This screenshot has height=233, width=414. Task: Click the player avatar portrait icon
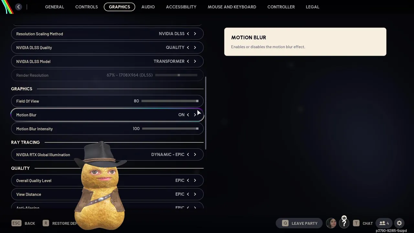tap(331, 223)
